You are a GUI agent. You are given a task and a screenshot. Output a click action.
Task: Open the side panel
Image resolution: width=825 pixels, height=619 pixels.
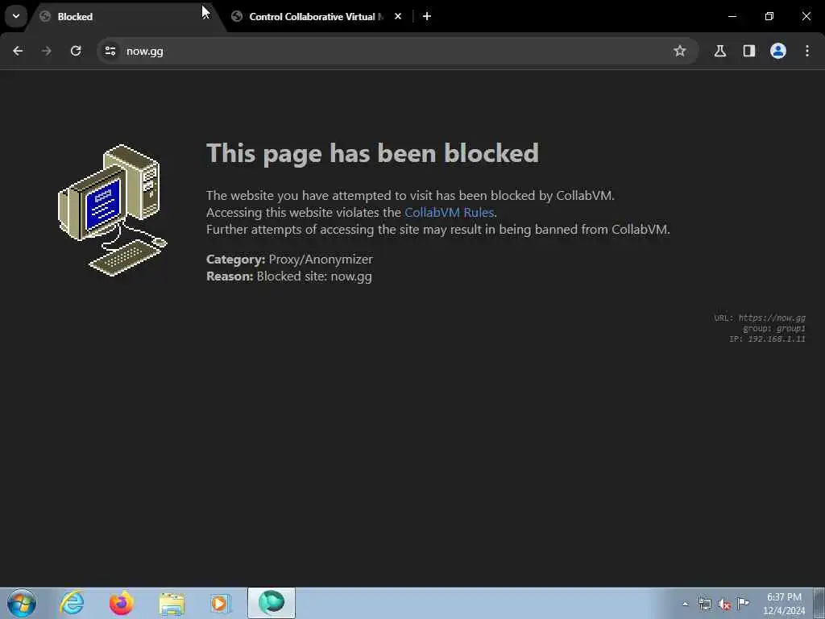[x=749, y=51]
